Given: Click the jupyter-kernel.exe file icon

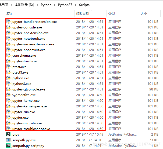Looking at the screenshot, I should 8,101.
